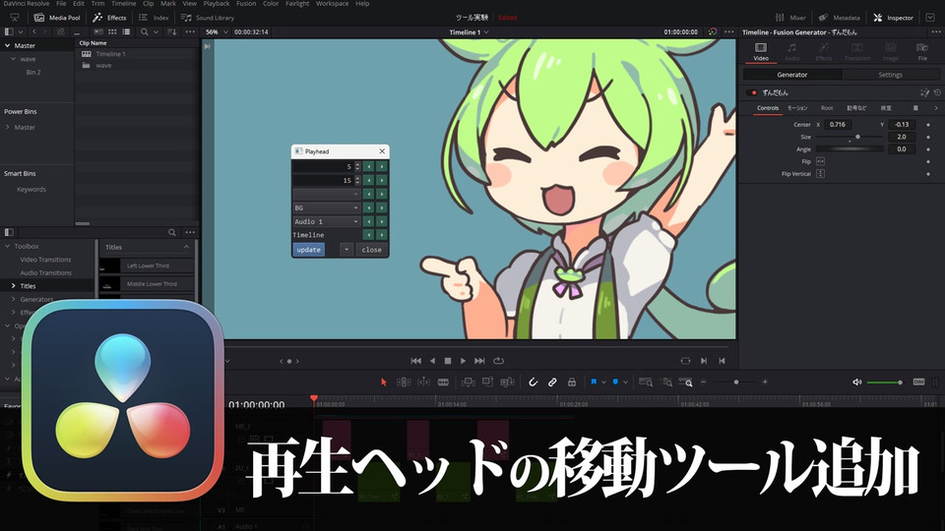945x531 pixels.
Task: Toggle the ずんだもん enable switch
Action: click(751, 92)
